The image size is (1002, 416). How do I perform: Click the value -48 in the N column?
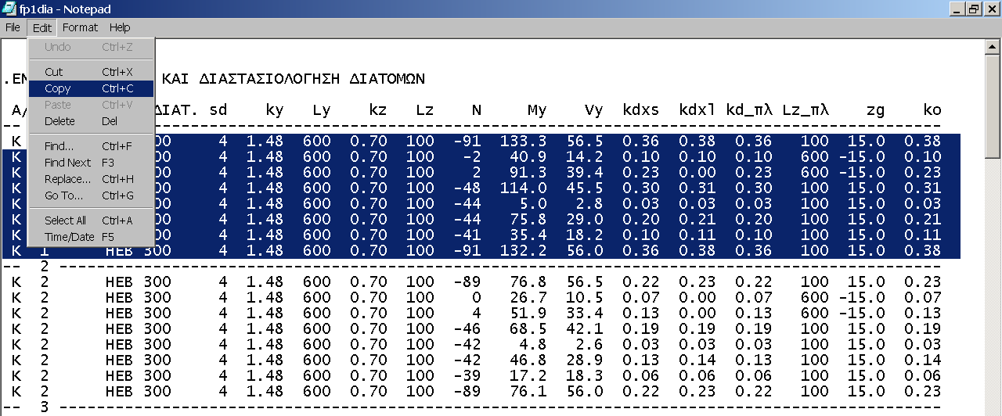[x=467, y=188]
